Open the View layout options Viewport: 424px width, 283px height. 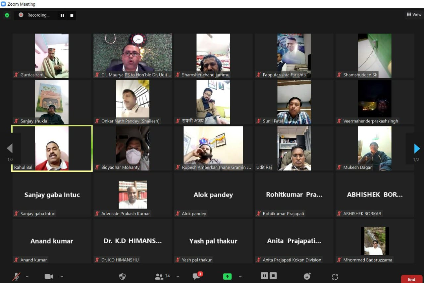414,15
